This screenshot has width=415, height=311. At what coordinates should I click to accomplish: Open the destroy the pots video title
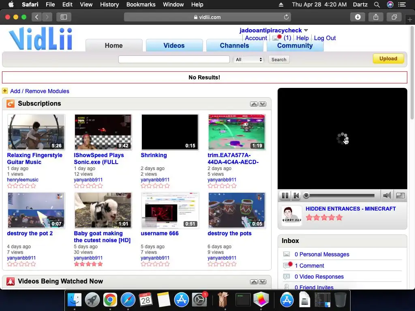tap(229, 233)
